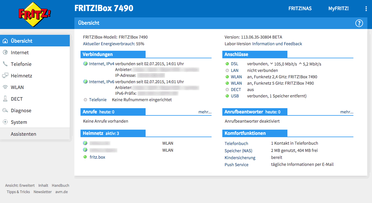Open the DECT link under Anschlüsse
This screenshot has height=203, width=372.
click(x=236, y=90)
